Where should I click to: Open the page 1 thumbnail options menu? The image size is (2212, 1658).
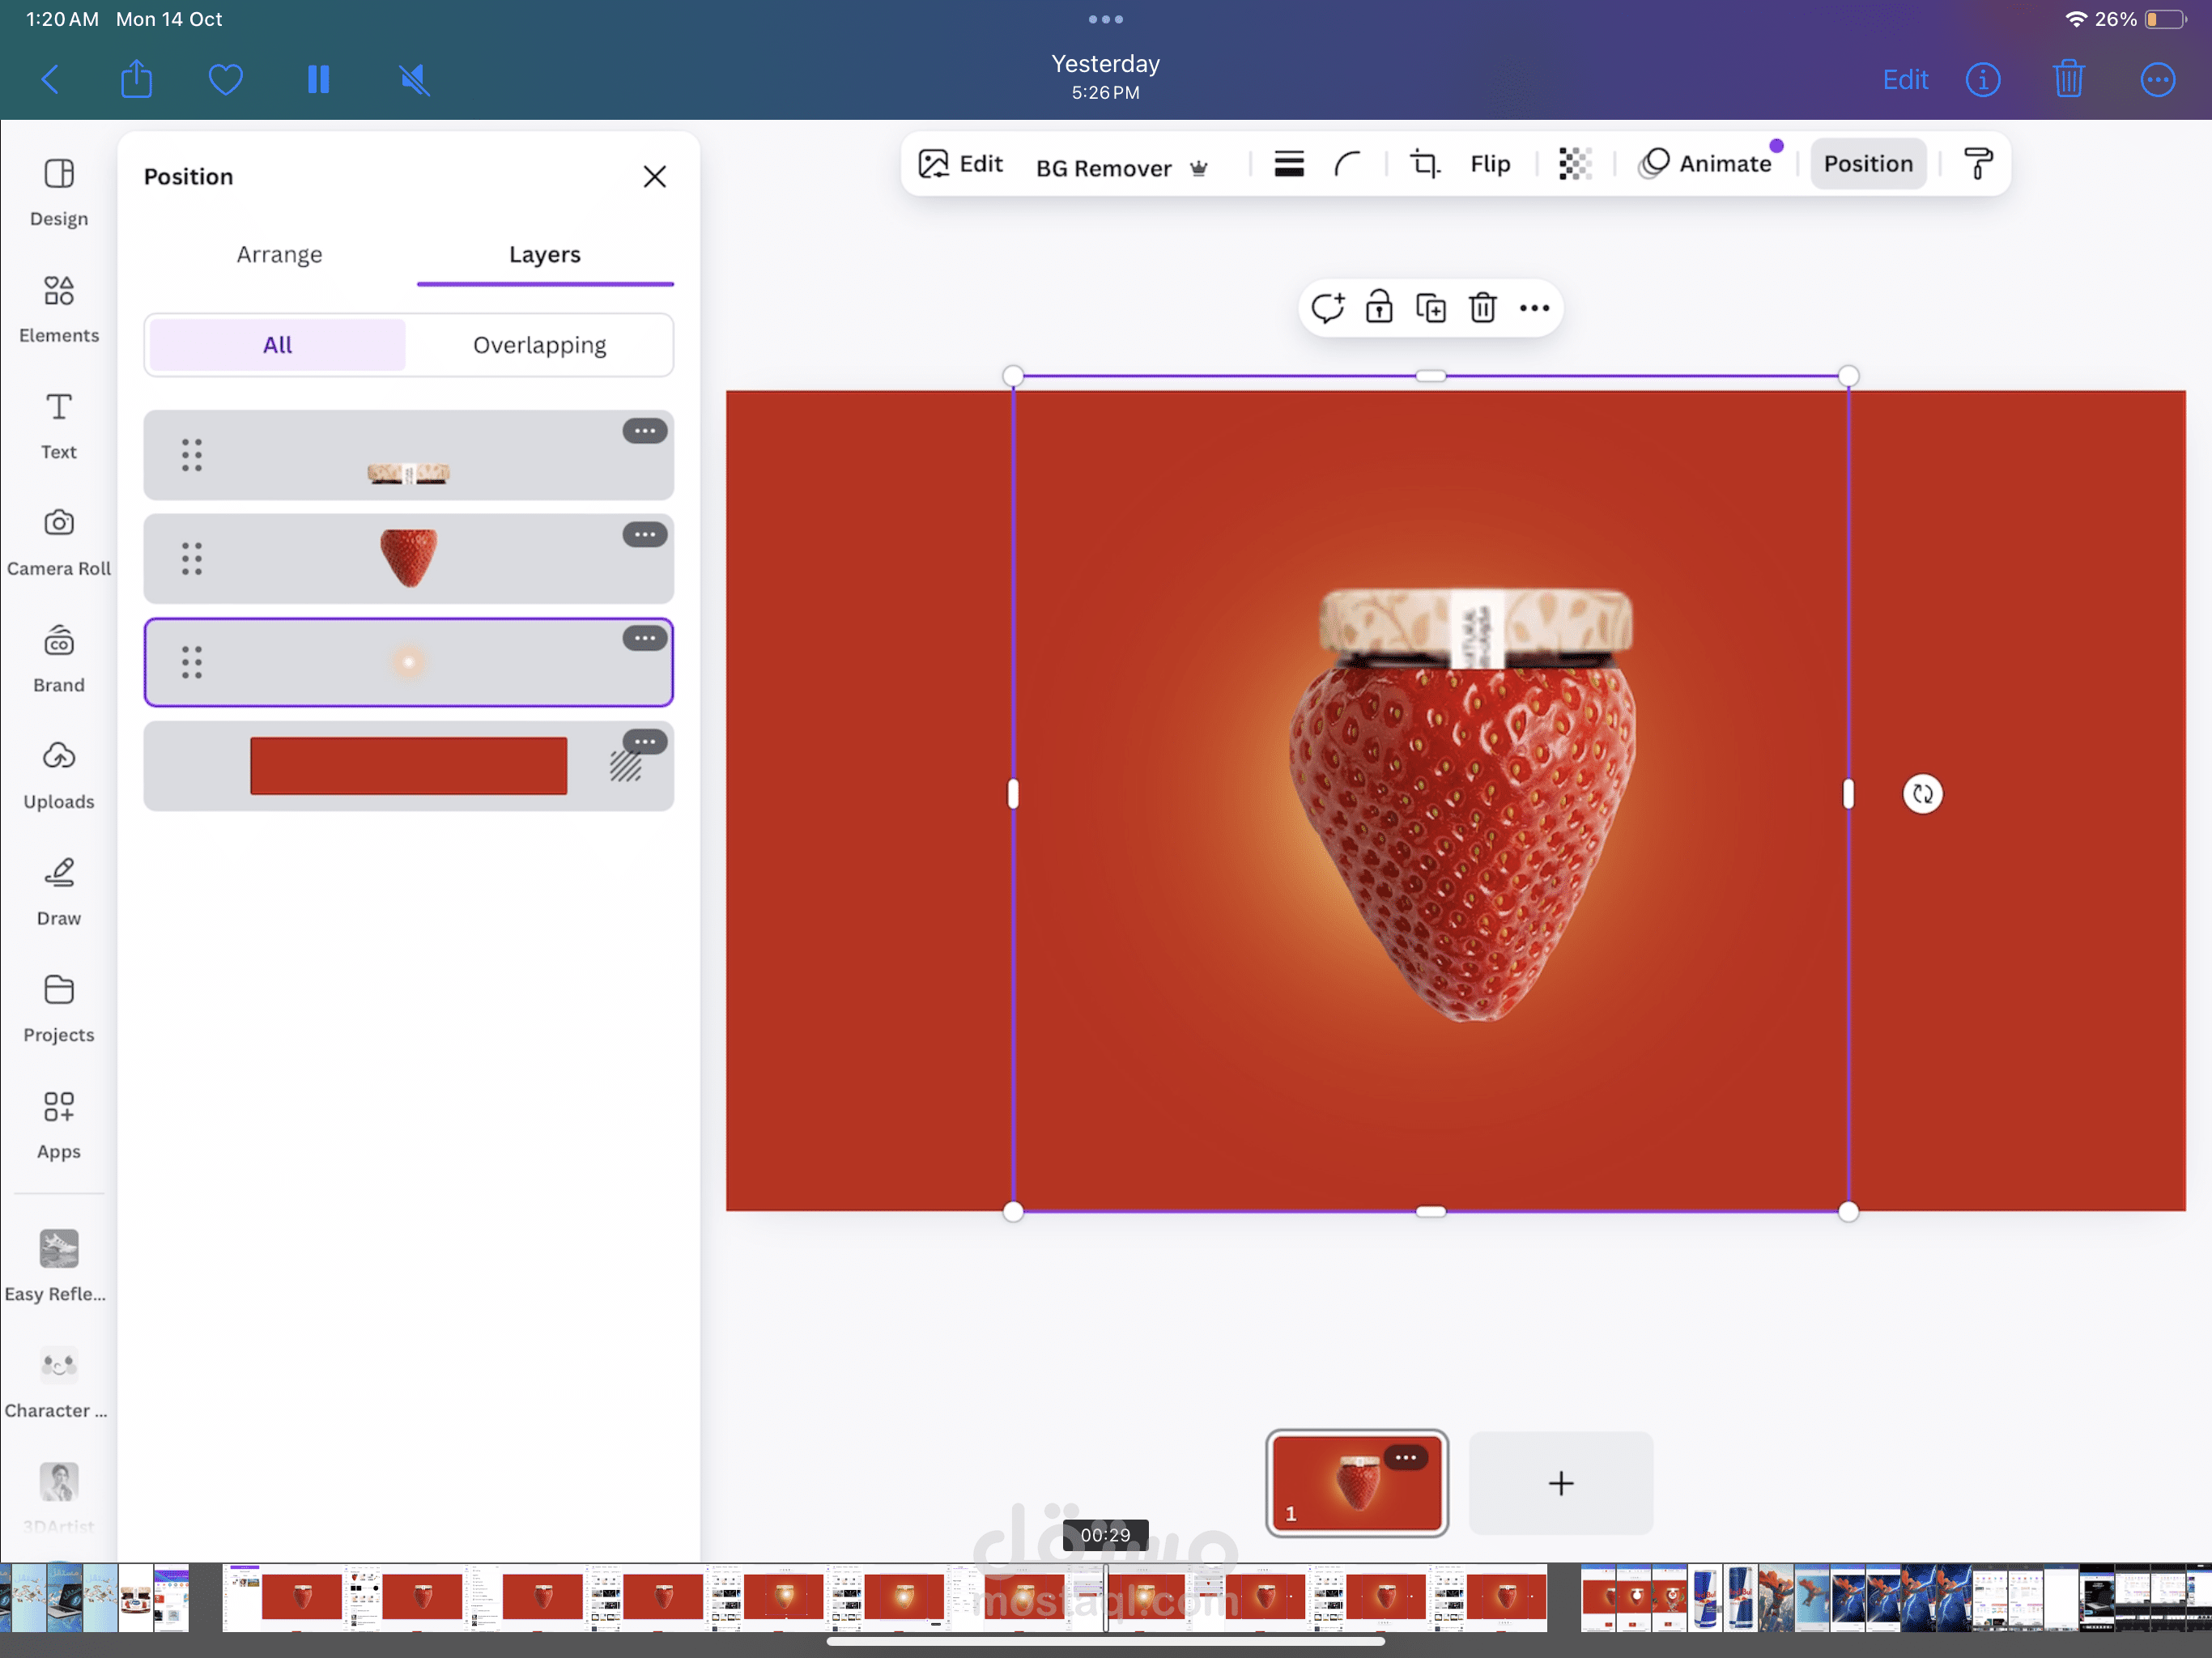click(1405, 1457)
